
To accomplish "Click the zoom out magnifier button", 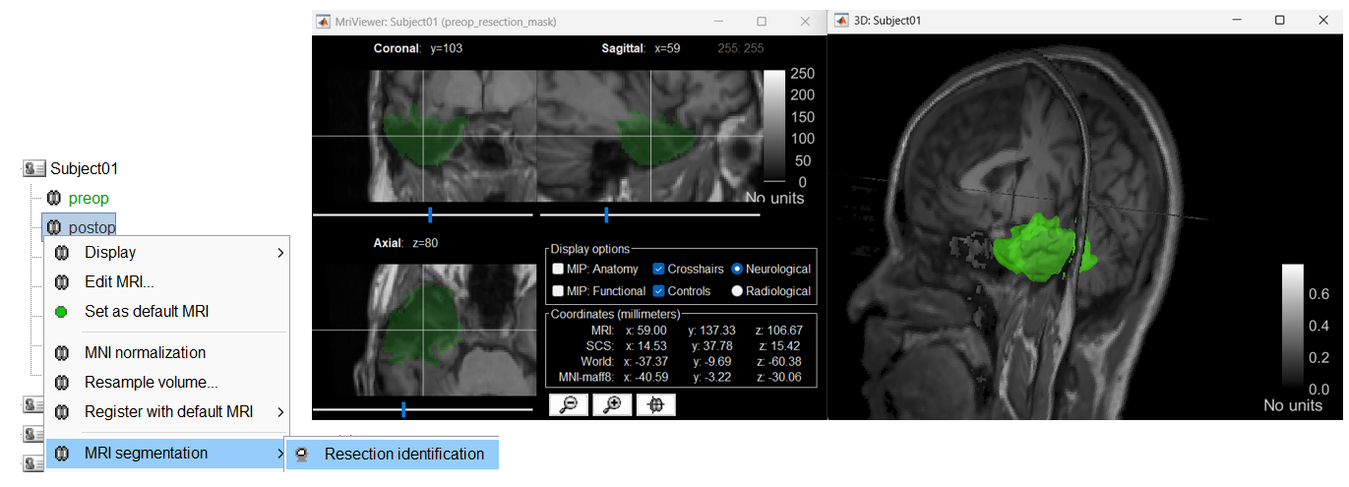I will click(568, 405).
